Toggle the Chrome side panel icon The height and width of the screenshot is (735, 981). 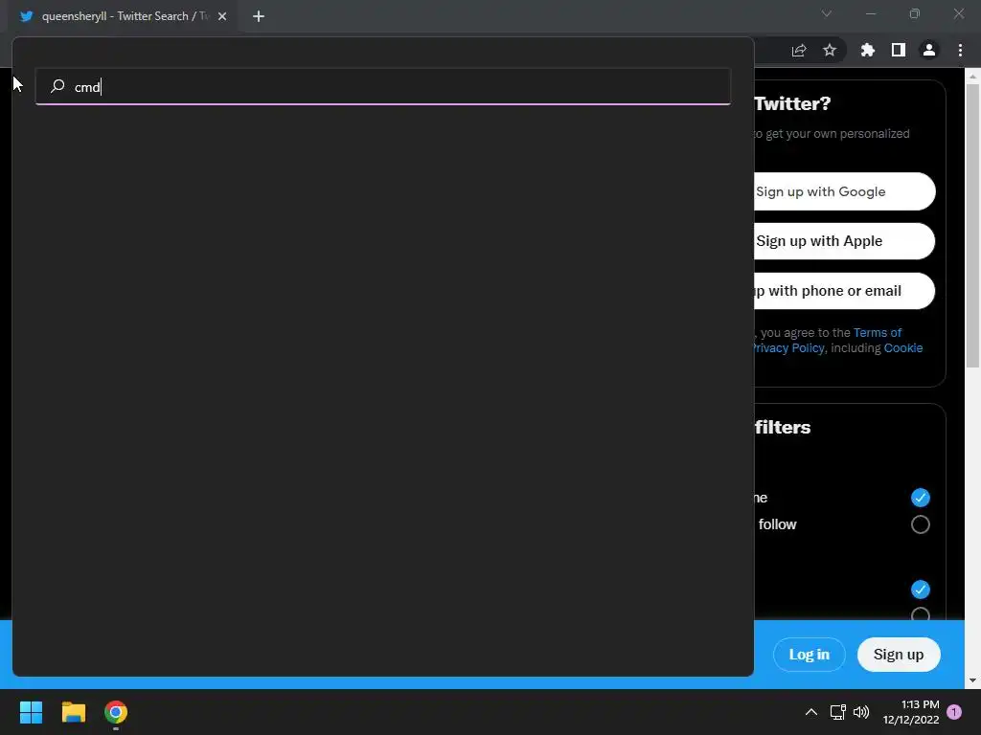coord(899,50)
